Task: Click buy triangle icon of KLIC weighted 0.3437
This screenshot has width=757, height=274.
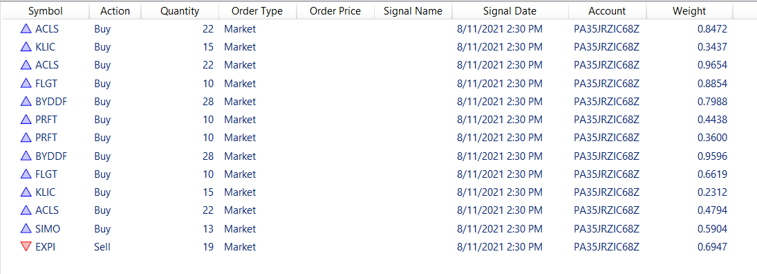Action: point(26,47)
